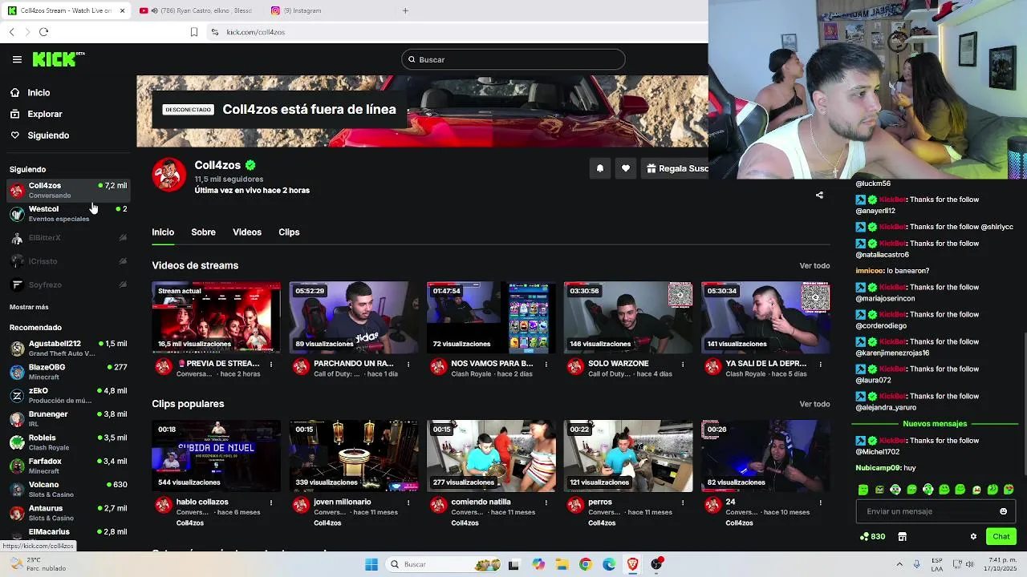Switch to the Sobre tab
The height and width of the screenshot is (577, 1027).
pos(203,232)
